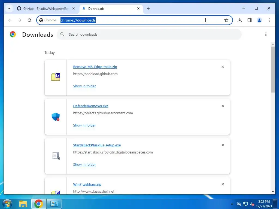
Task: Open the control panel taskbar app
Action: [x=54, y=204]
